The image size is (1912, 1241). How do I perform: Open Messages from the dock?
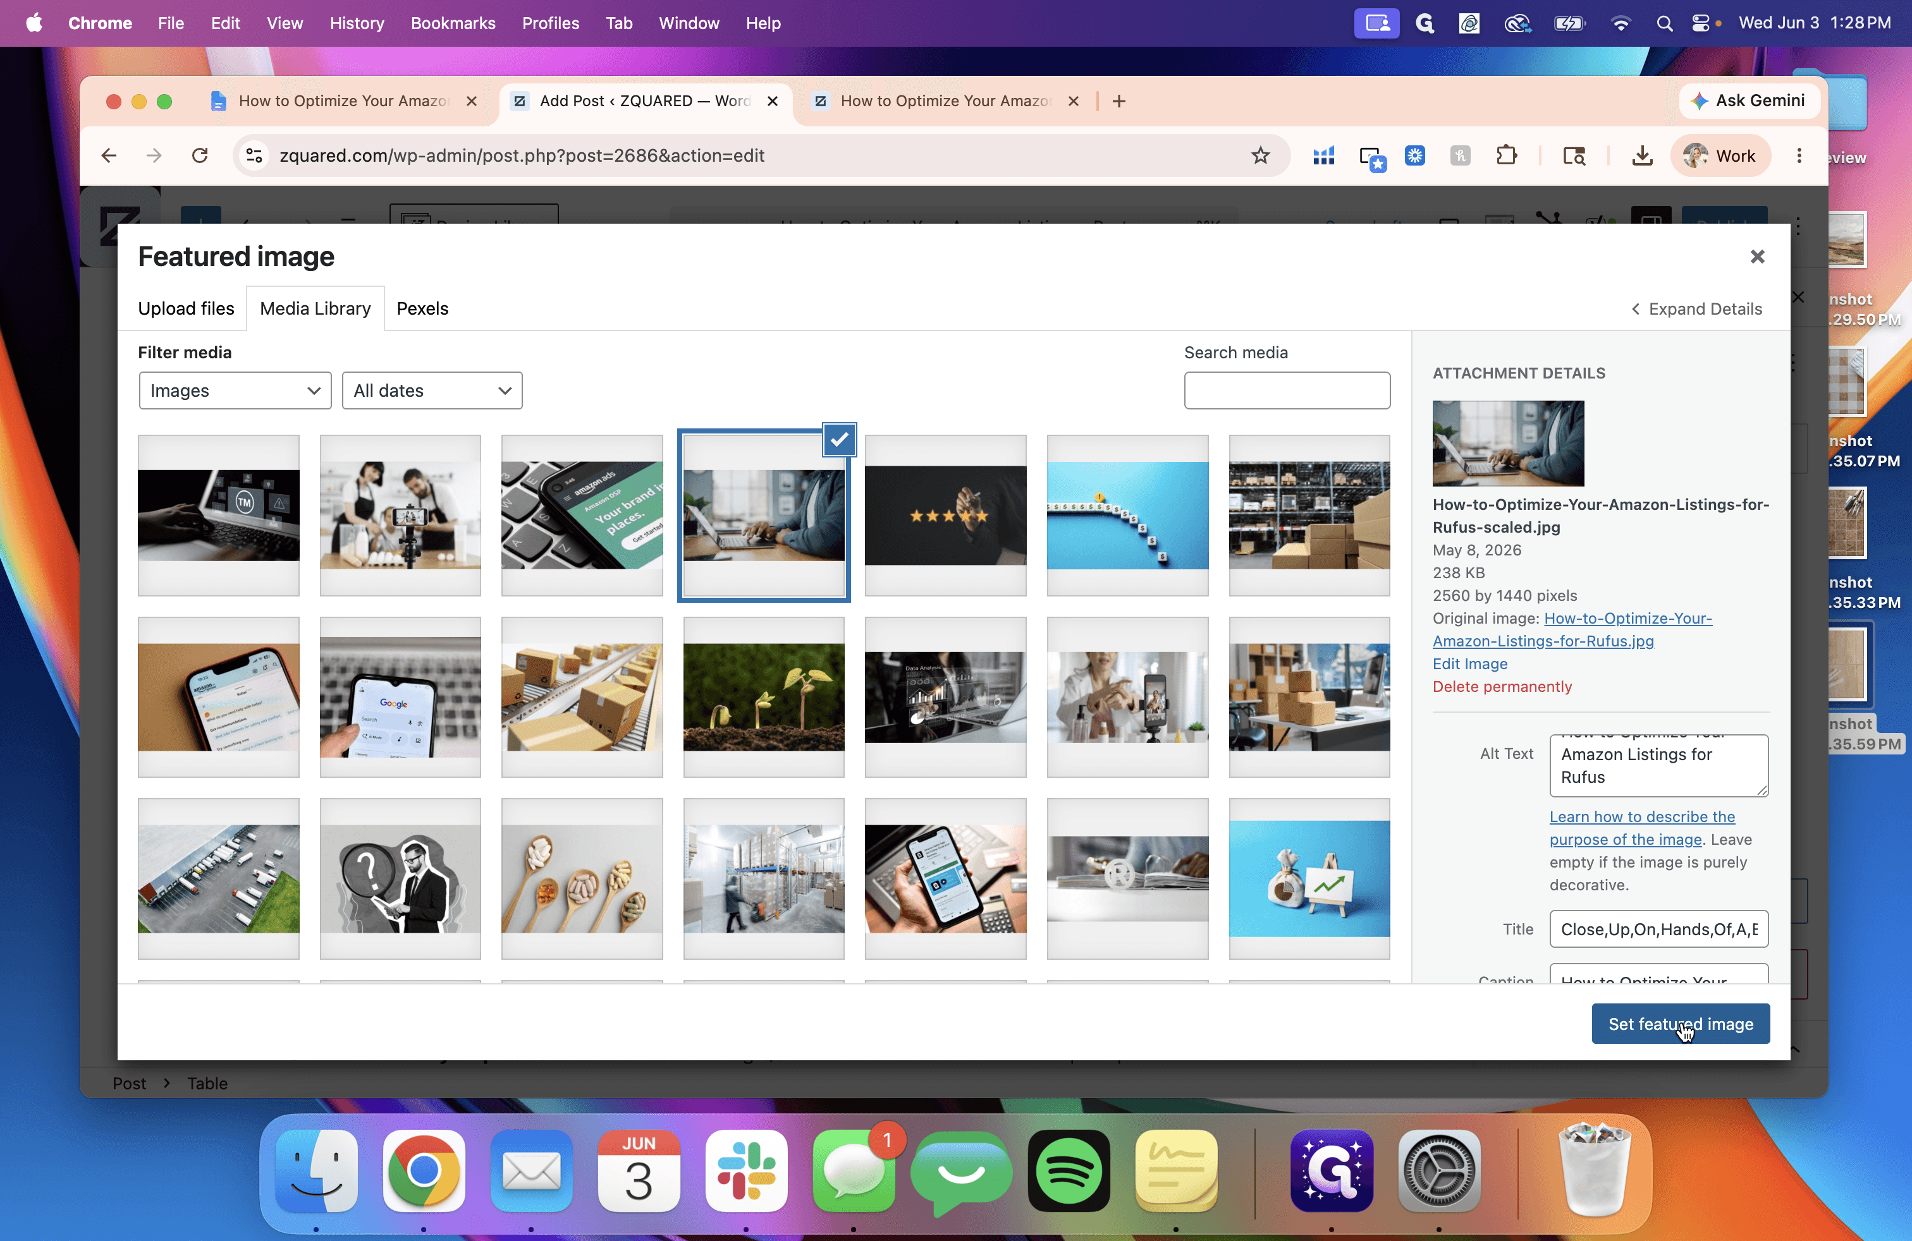[854, 1170]
